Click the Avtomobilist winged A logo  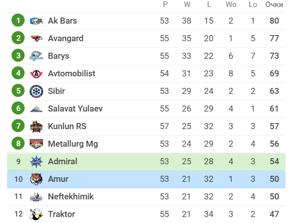click(36, 74)
